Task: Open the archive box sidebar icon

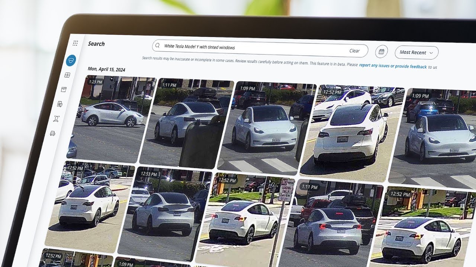Action: (64, 89)
